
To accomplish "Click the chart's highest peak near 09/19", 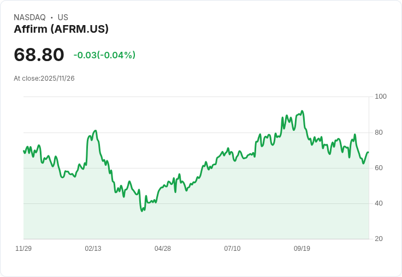I will [302, 111].
